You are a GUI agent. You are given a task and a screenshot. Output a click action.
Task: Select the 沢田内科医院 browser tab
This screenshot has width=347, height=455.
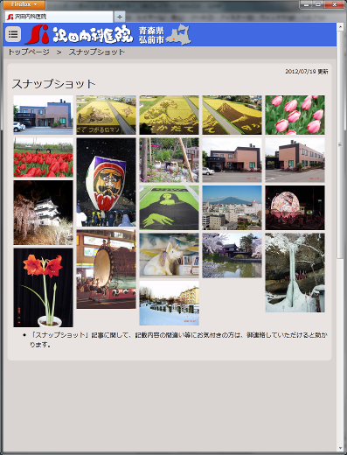click(59, 17)
